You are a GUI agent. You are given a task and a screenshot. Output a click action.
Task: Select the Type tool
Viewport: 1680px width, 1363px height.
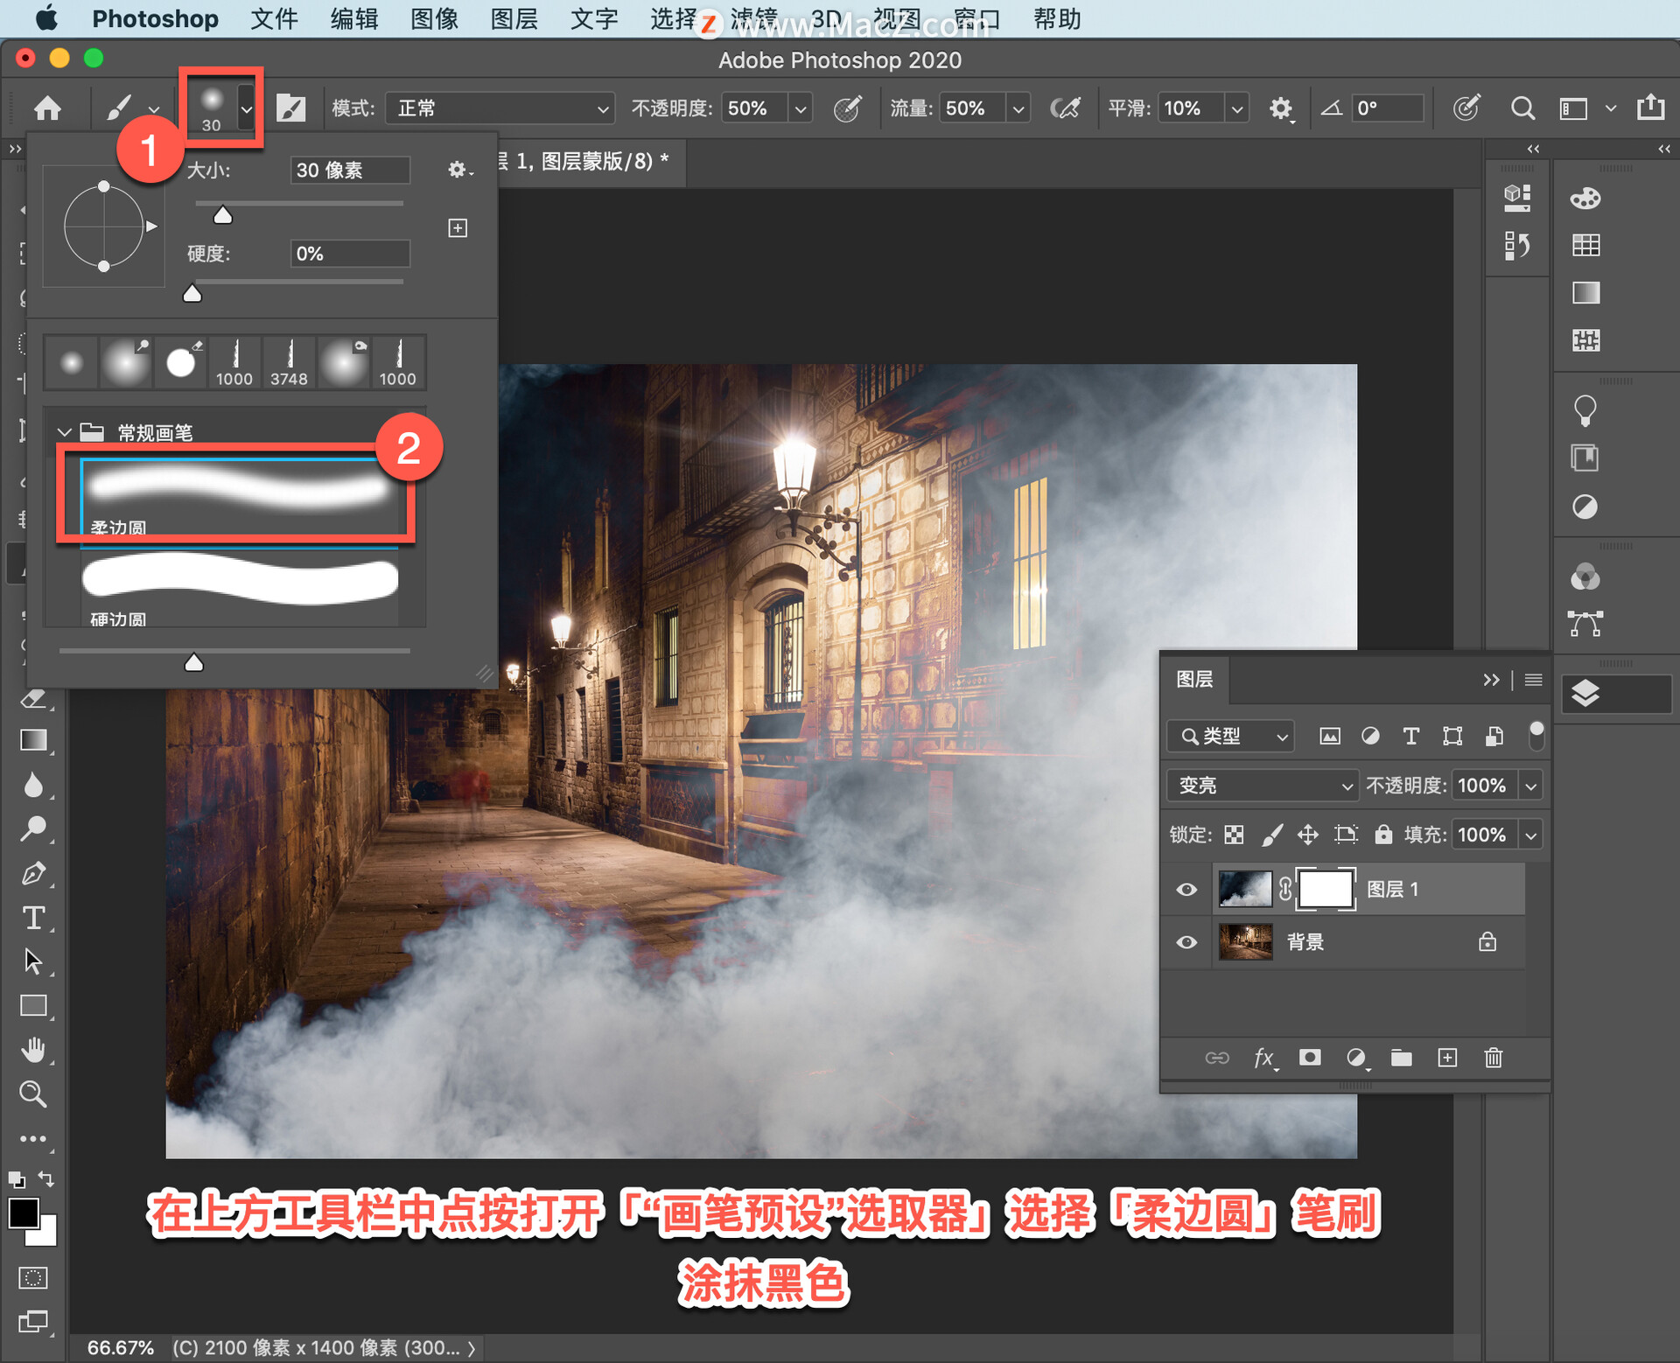tap(33, 918)
